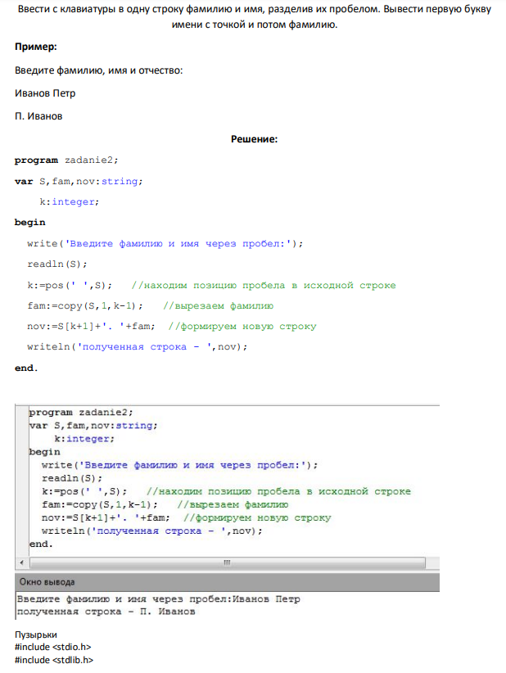Click 'end.' inside the editor screenshot
Image resolution: width=506 pixels, height=673 pixels.
(x=41, y=544)
